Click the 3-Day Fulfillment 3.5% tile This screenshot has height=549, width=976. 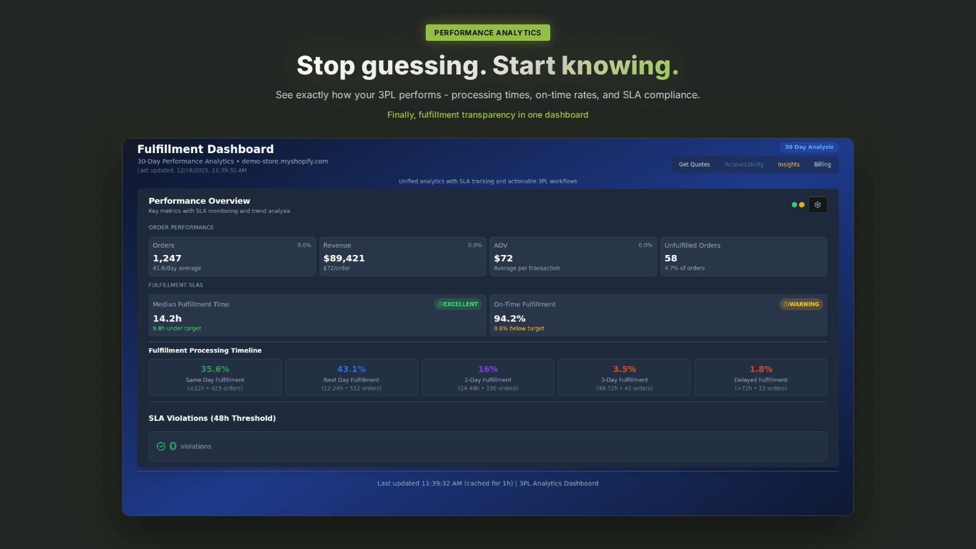pos(624,378)
